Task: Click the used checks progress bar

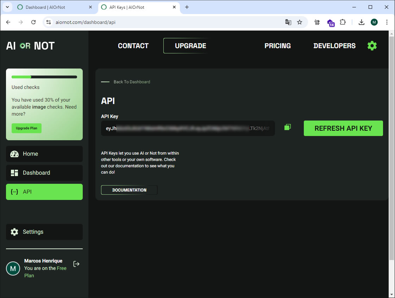Action: 44,77
